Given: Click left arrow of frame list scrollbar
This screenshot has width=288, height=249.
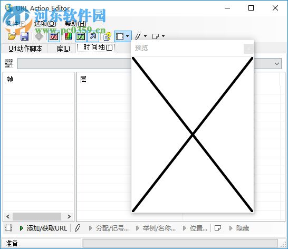Looking at the screenshot, I should pyautogui.click(x=8, y=216).
